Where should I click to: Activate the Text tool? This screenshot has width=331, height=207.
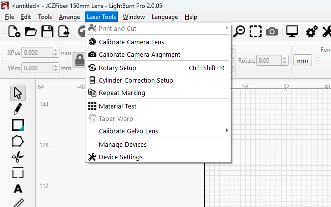tap(18, 189)
